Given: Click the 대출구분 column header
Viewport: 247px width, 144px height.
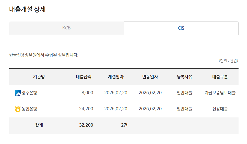Looking at the screenshot, I should pos(220,77).
